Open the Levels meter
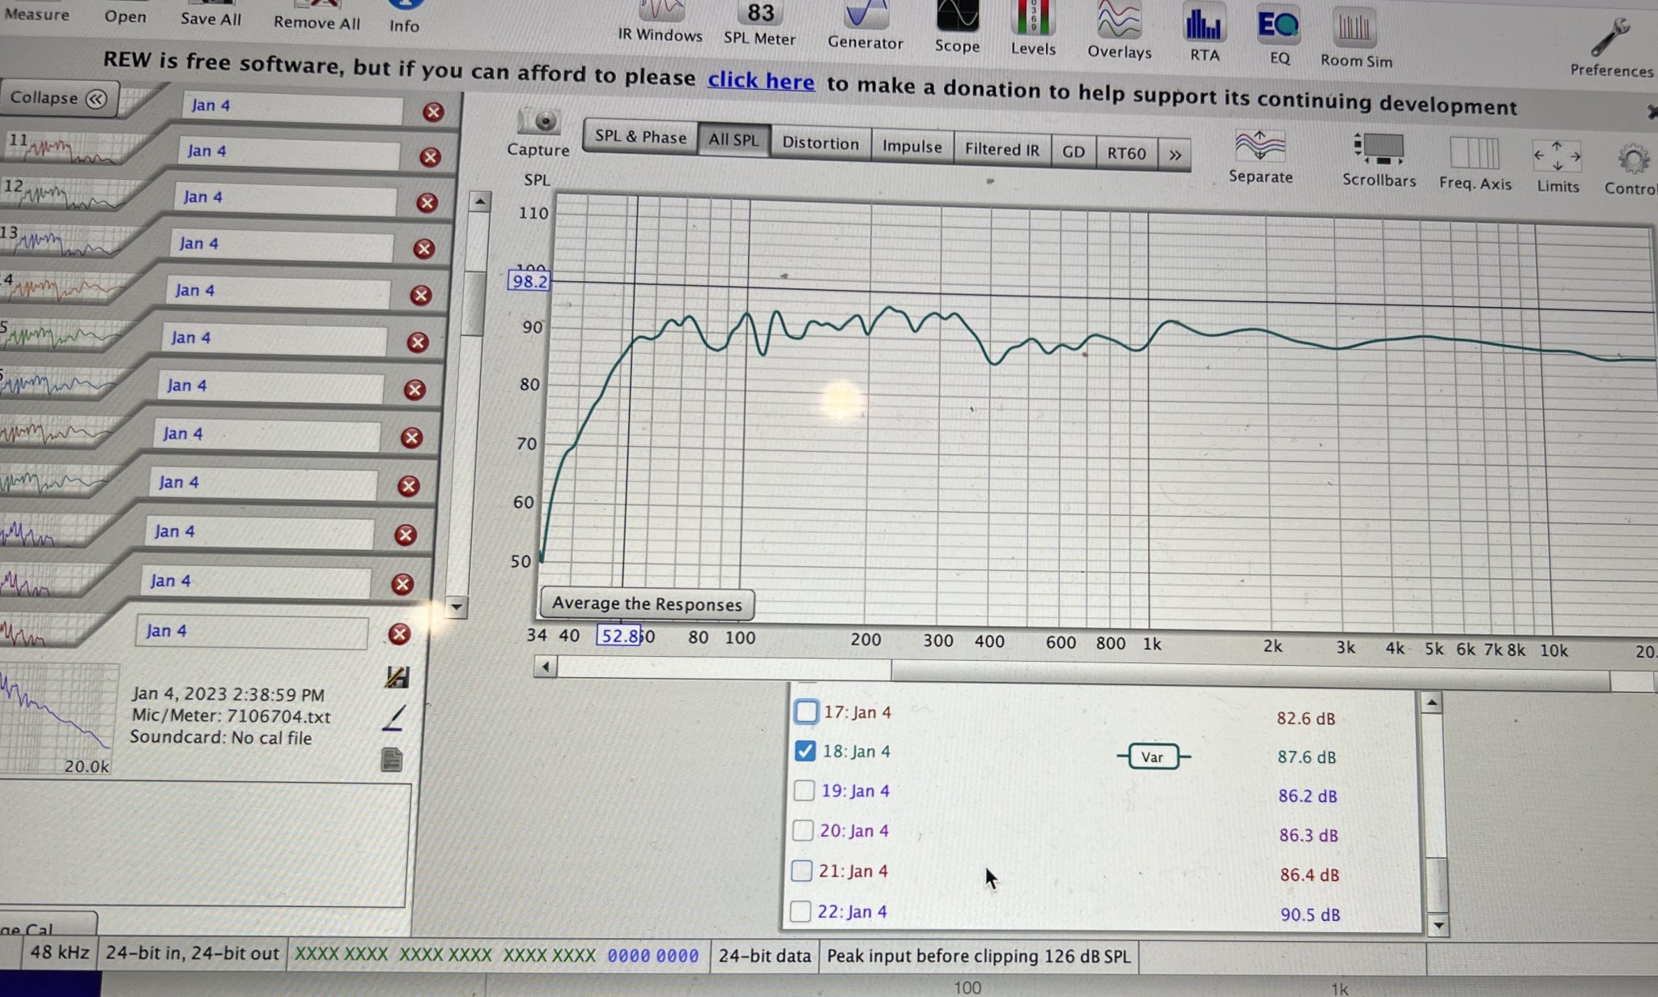 (x=1033, y=28)
